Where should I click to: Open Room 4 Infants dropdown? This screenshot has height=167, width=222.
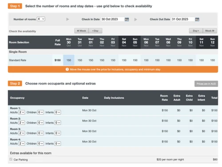(58, 143)
